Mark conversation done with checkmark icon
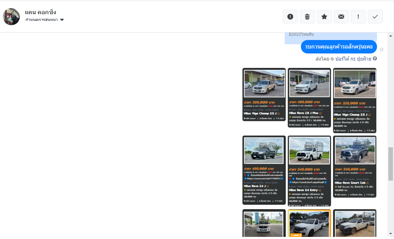 (x=375, y=17)
